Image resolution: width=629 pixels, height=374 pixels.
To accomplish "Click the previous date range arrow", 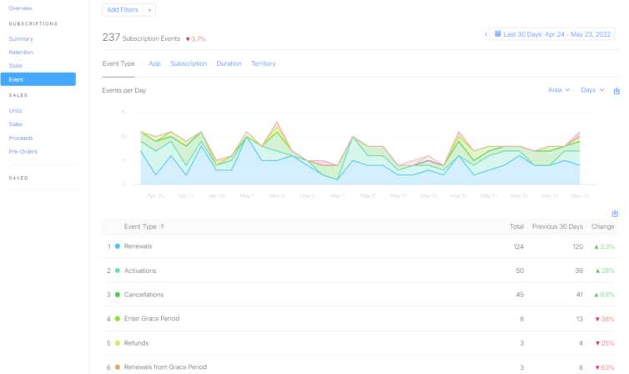I will [486, 34].
